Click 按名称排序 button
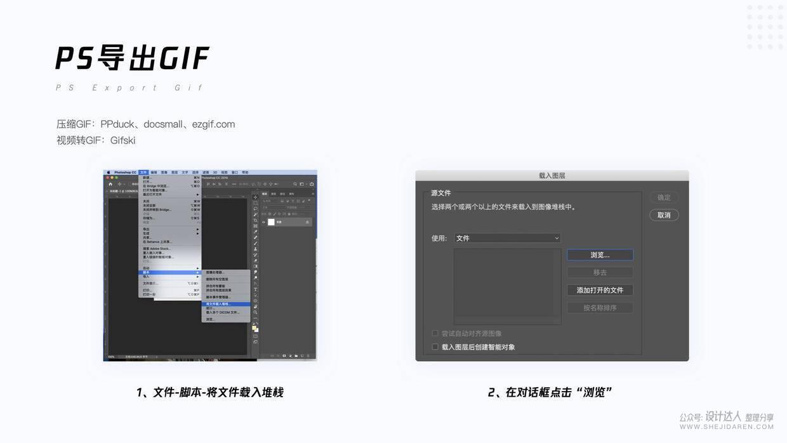Screen dimensions: 787x443 coord(600,308)
